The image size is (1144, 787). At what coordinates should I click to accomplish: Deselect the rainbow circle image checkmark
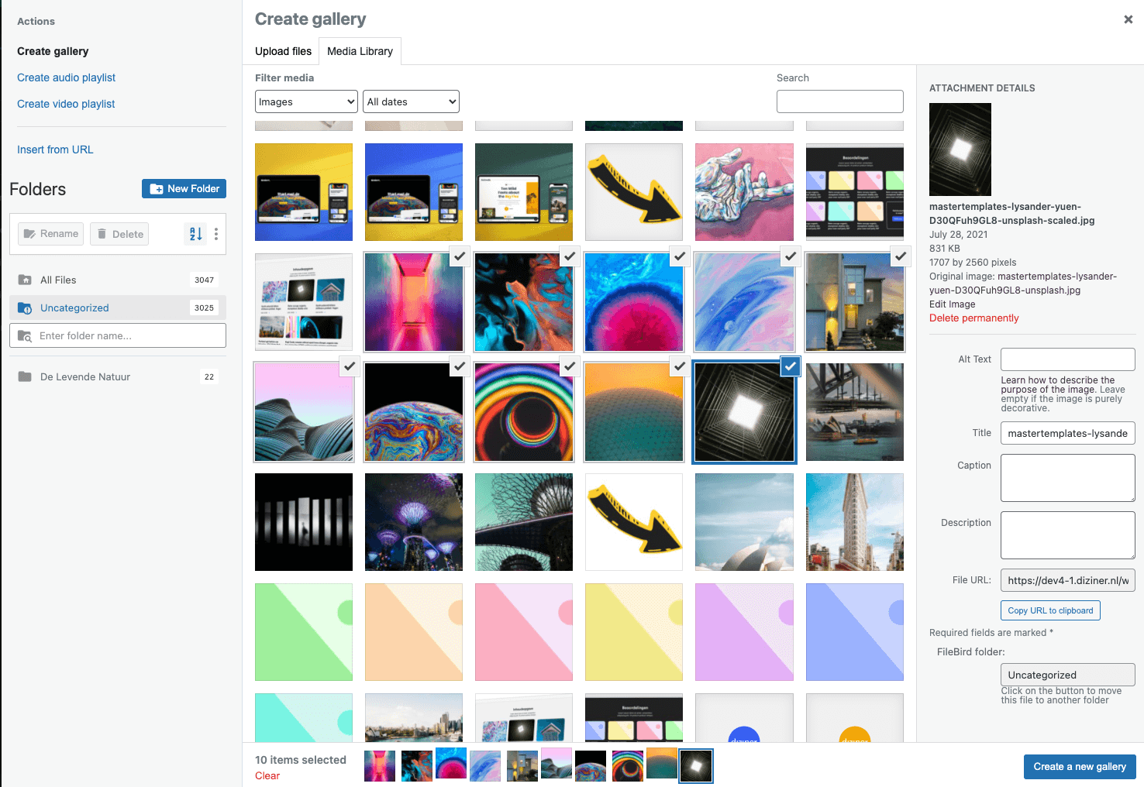tap(570, 366)
